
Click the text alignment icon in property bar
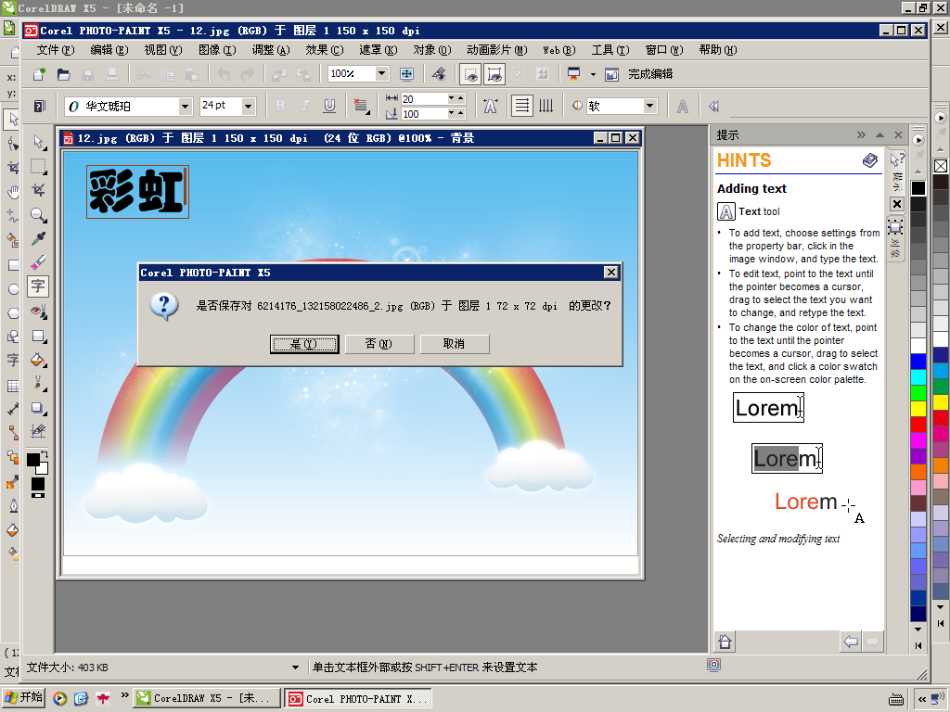tap(361, 106)
